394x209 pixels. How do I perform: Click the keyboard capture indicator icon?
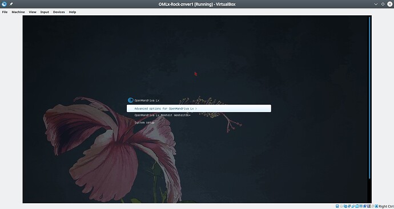[376, 206]
